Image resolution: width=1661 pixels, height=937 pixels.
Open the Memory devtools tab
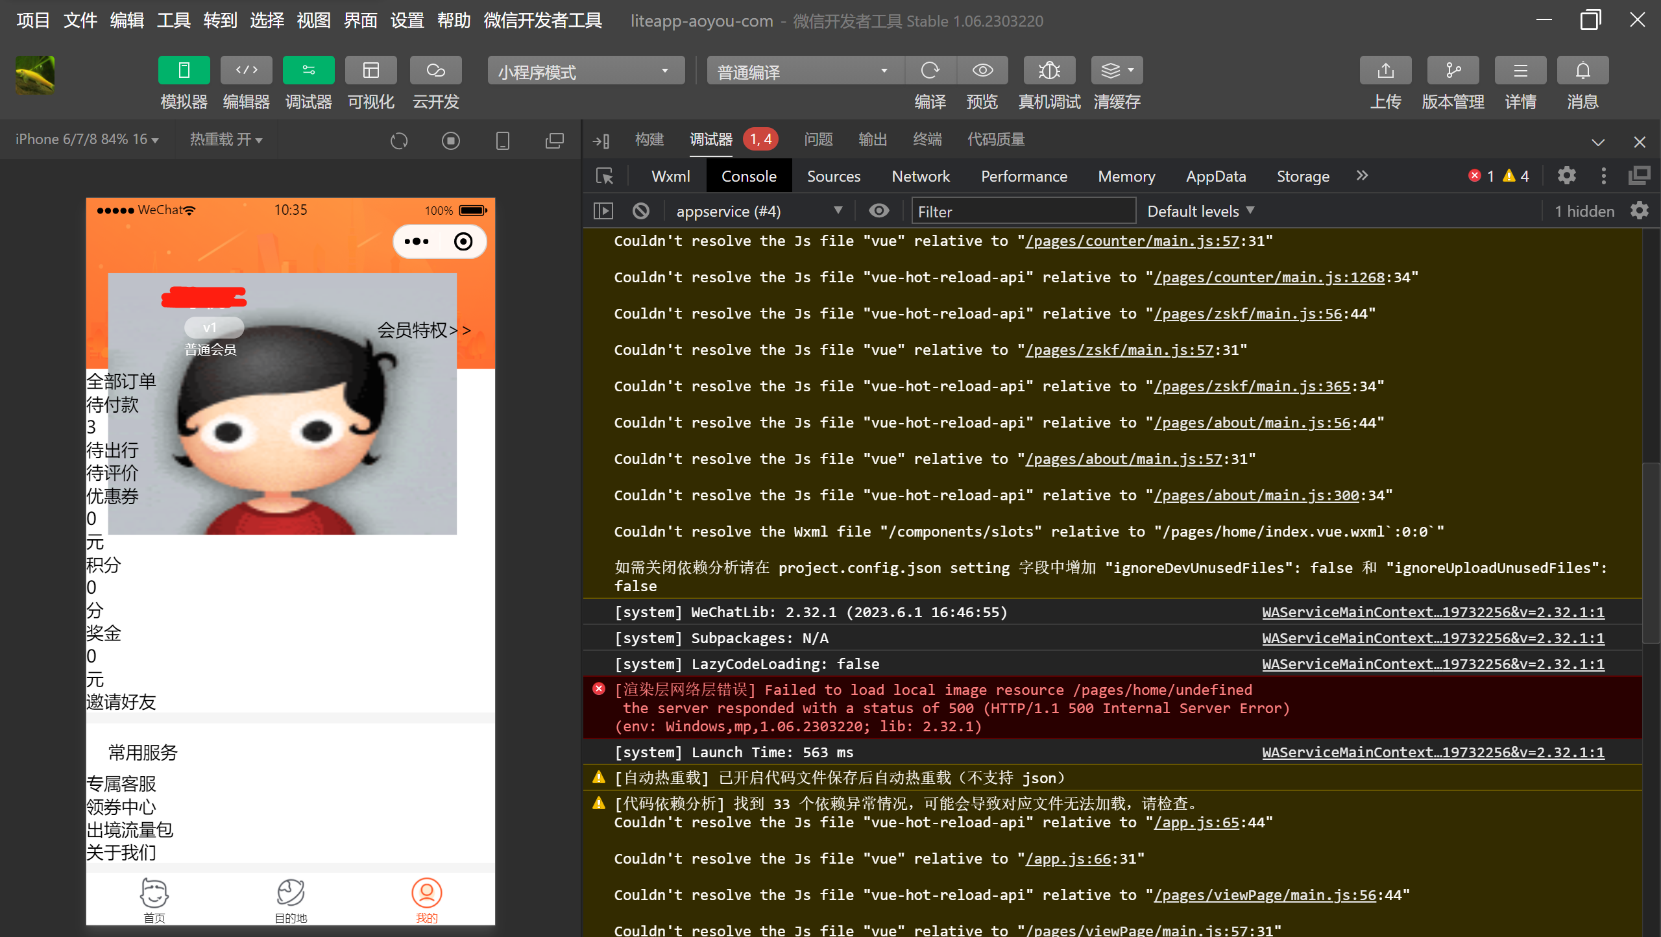[x=1127, y=176]
